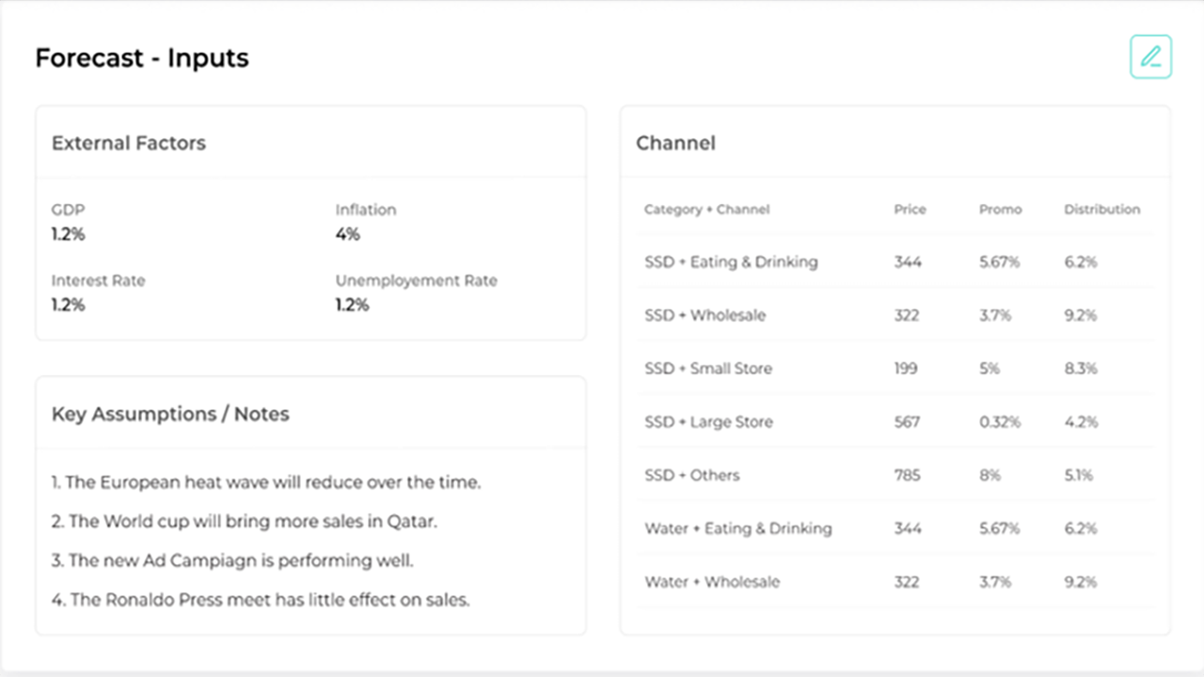Click the Promo column header
Screen dimensions: 1204x677
pos(1000,210)
